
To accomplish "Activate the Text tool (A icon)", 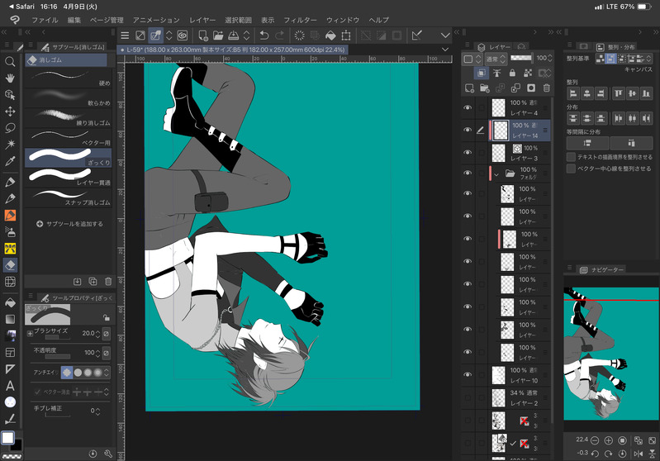I will click(11, 385).
